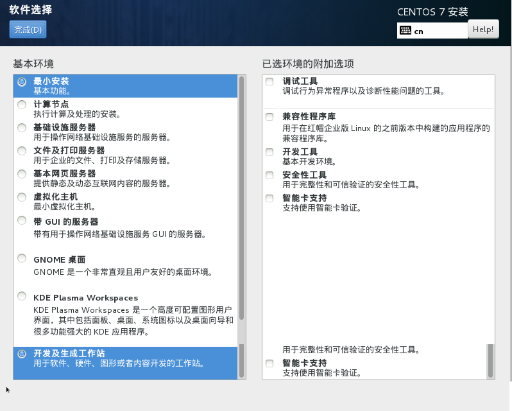The height and width of the screenshot is (411, 512).
Task: Check the 开发工具 add-on checkbox
Action: [269, 152]
